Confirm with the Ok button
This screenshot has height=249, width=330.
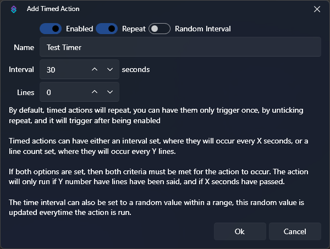point(239,231)
